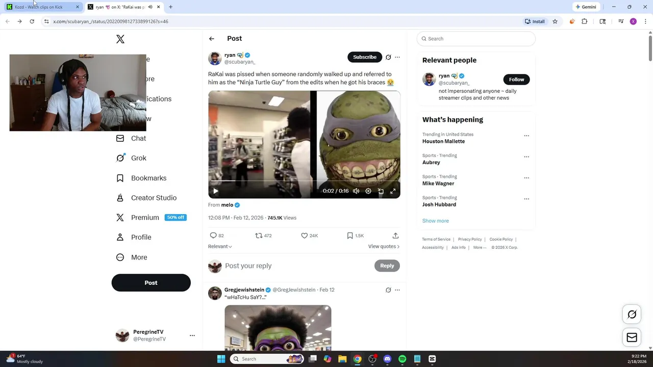Viewport: 653px width, 367px height.
Task: Open floating Grok button at bottom right
Action: pyautogui.click(x=632, y=314)
